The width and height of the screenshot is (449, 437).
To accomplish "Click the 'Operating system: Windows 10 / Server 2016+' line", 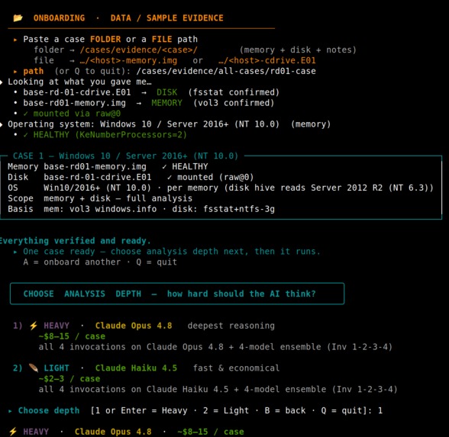I will pyautogui.click(x=169, y=124).
